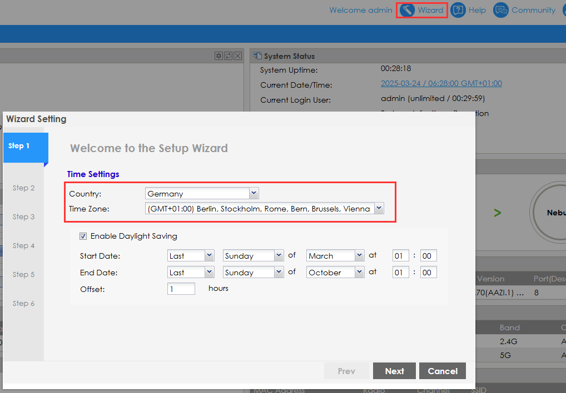Click the Version column header
Screen dimensions: 566x393
point(490,279)
